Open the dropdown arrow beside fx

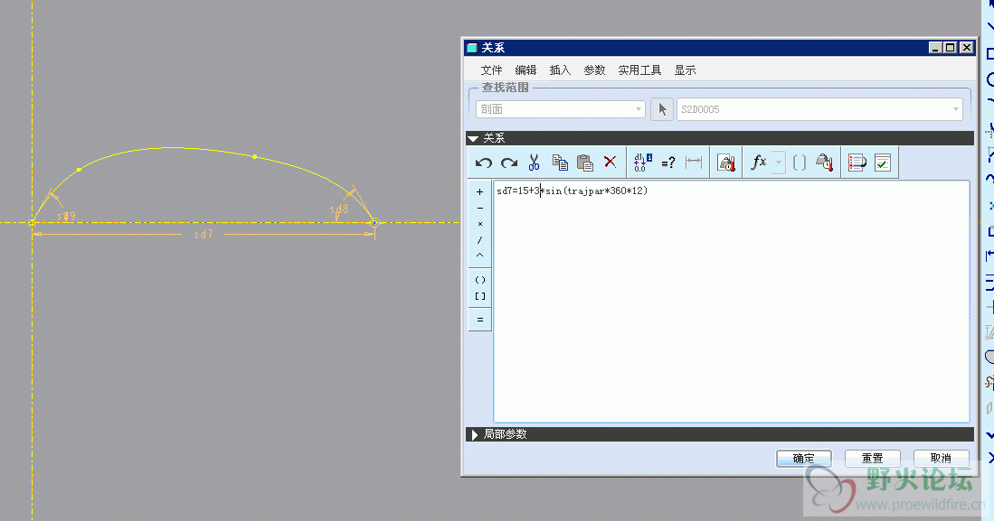coord(779,163)
